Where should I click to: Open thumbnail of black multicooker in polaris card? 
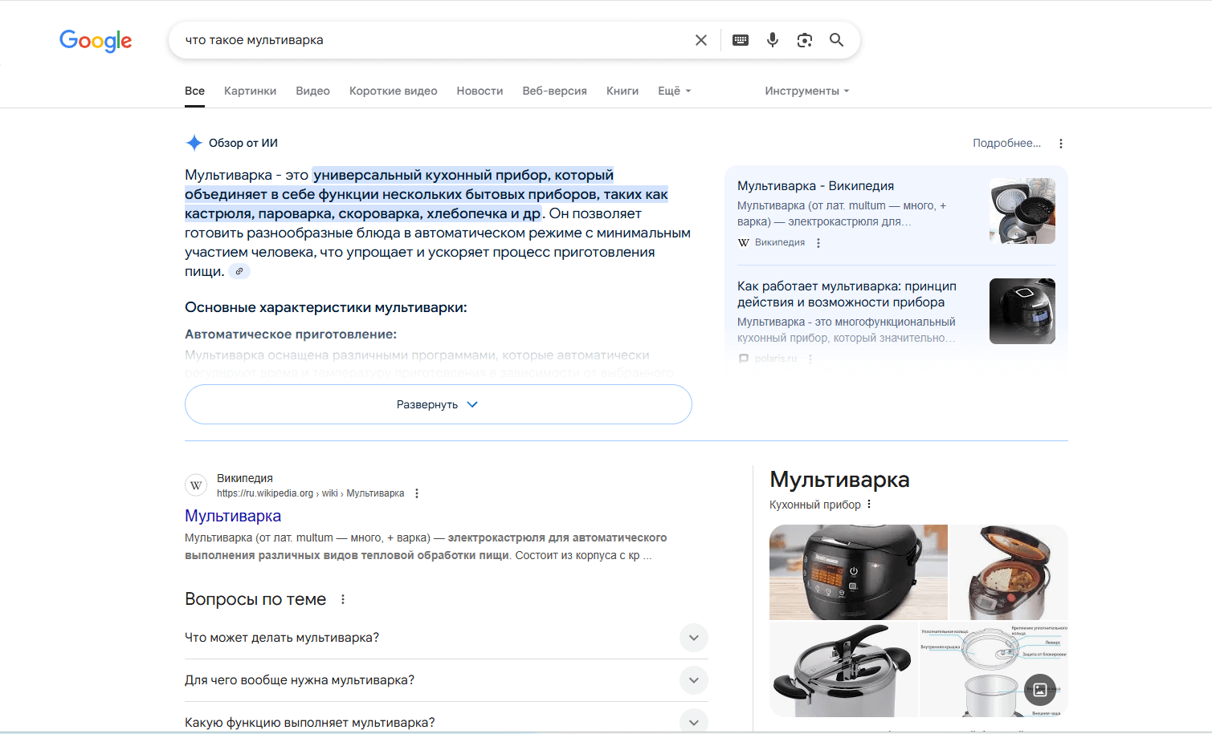[1022, 311]
